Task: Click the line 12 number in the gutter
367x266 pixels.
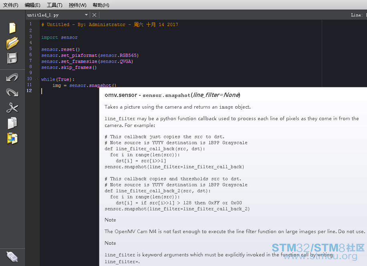Action: pos(29,91)
